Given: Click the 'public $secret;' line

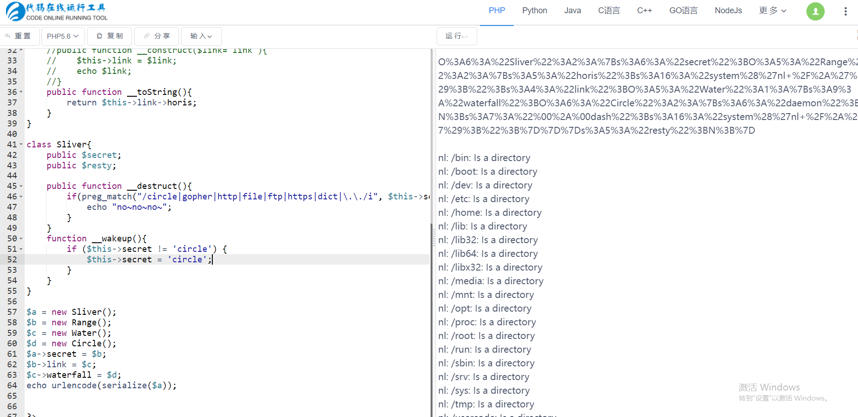Looking at the screenshot, I should 84,155.
